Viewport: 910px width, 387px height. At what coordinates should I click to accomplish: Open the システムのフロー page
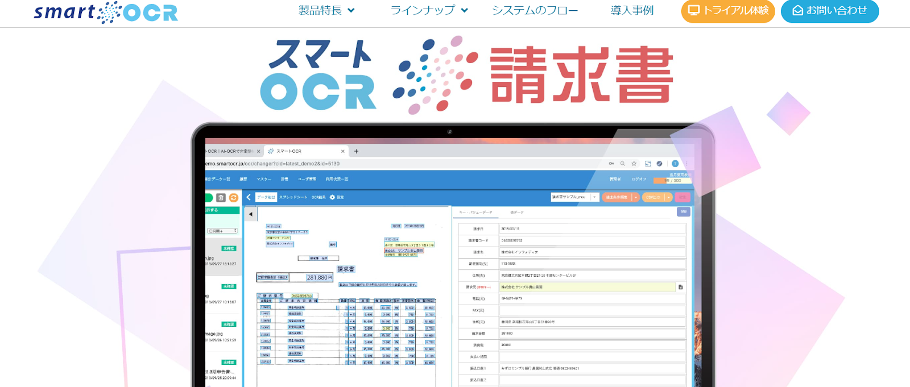[x=535, y=10]
